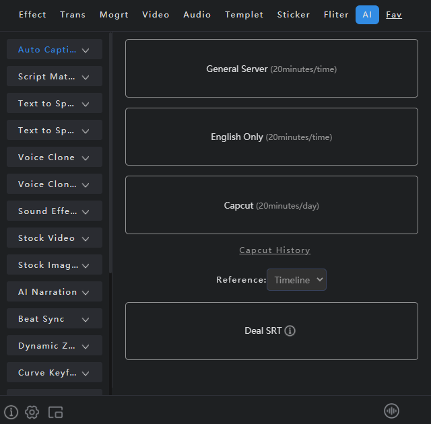Select the AI tab
The height and width of the screenshot is (424, 431).
click(367, 15)
